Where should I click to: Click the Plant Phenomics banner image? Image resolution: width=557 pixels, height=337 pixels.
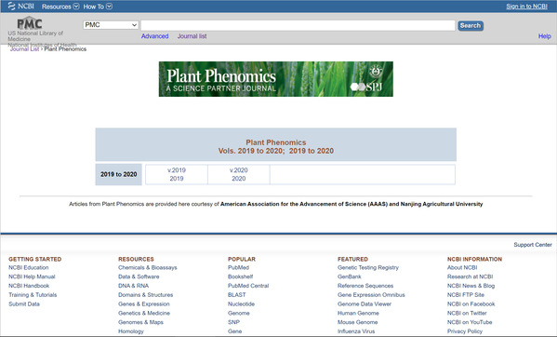275,79
